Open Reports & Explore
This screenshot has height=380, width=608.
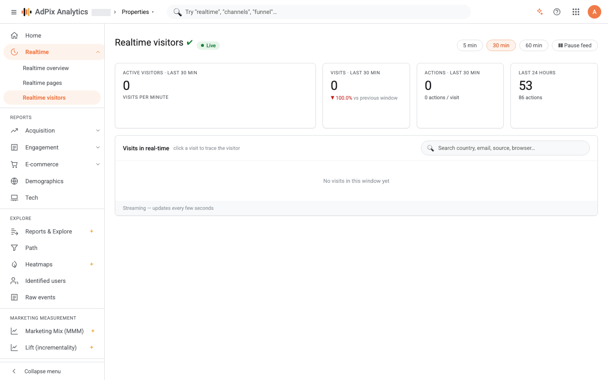[52, 231]
